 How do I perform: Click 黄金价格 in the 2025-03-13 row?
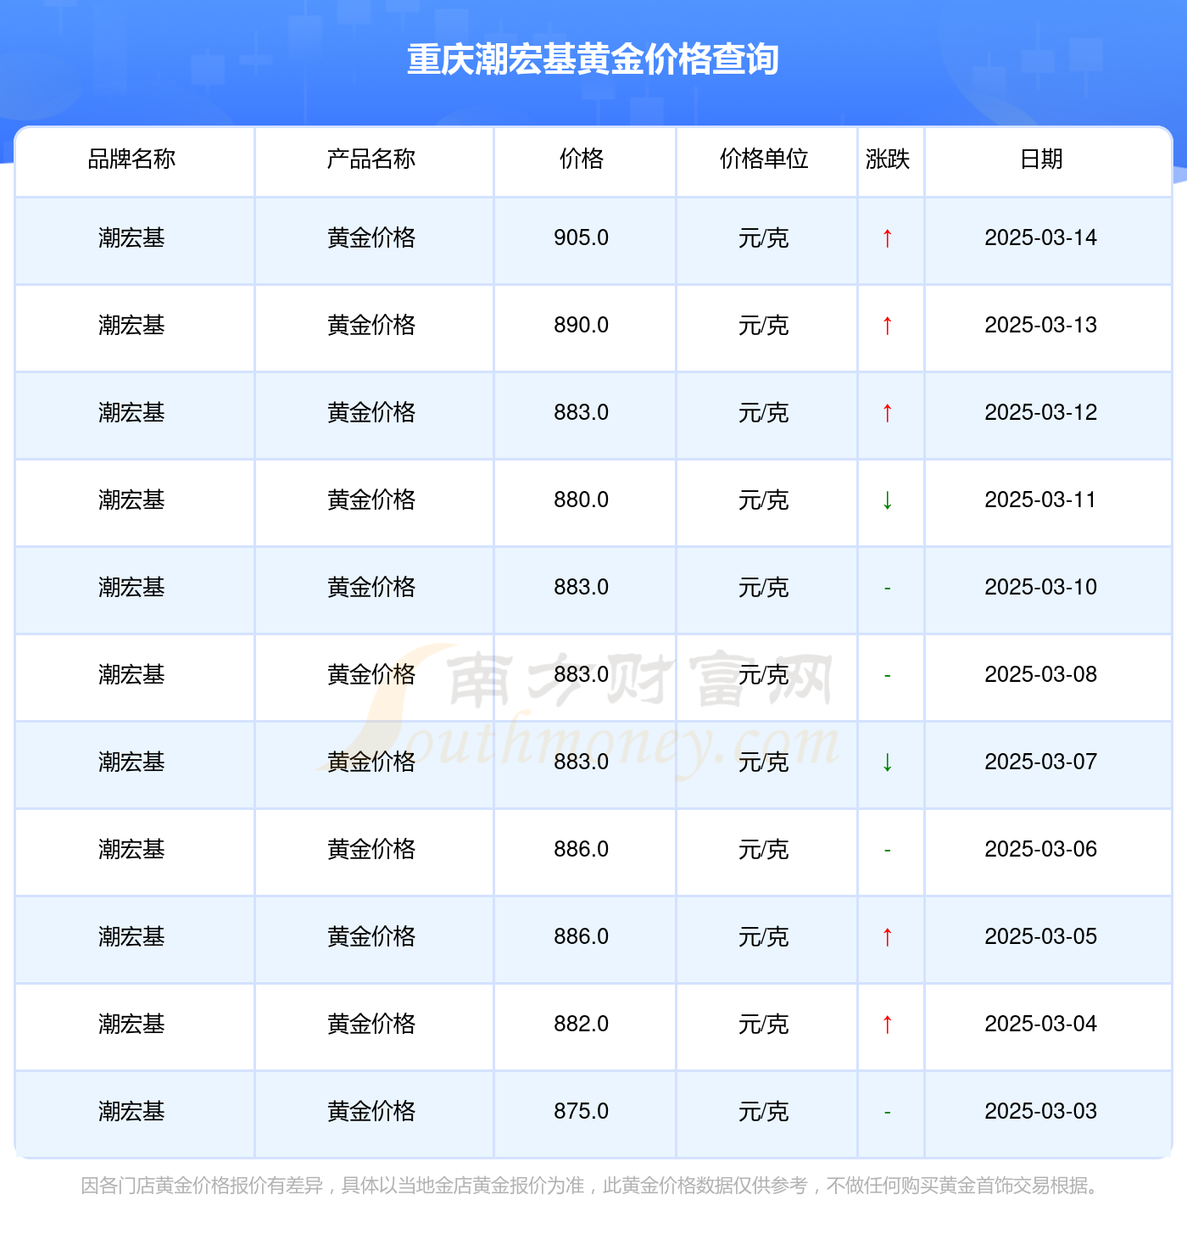pos(371,325)
